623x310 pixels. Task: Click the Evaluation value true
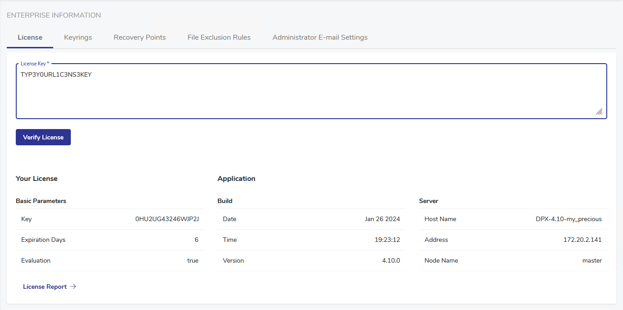[x=193, y=260]
